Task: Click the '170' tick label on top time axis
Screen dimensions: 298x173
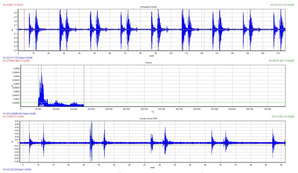Action: point(278,53)
